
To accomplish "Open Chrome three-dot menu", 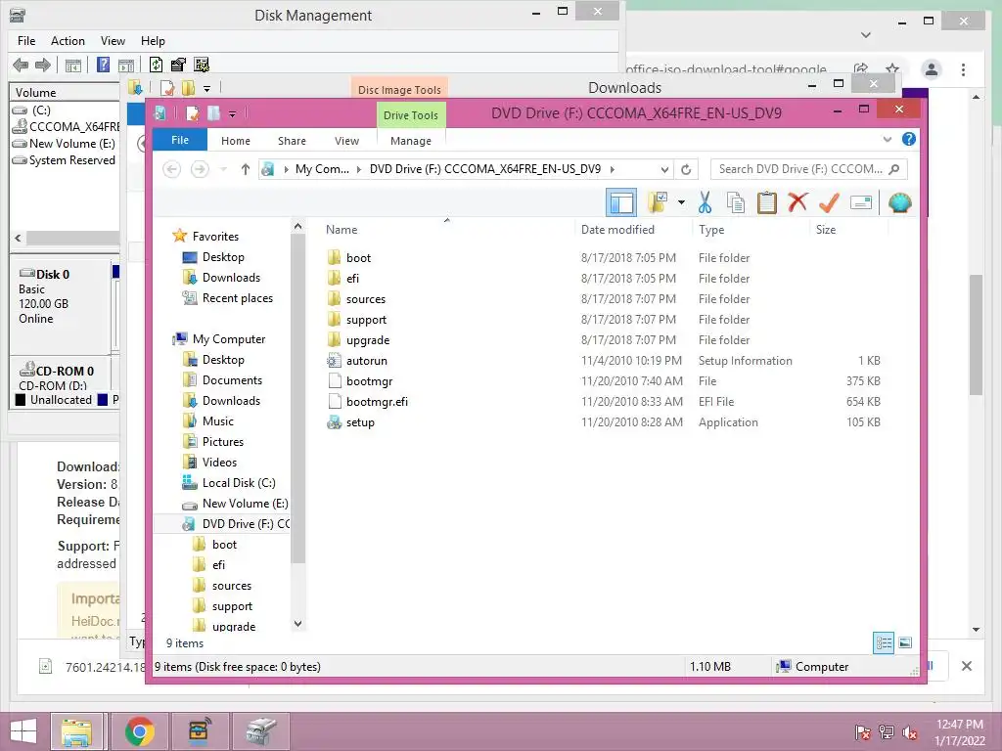I will tap(963, 69).
